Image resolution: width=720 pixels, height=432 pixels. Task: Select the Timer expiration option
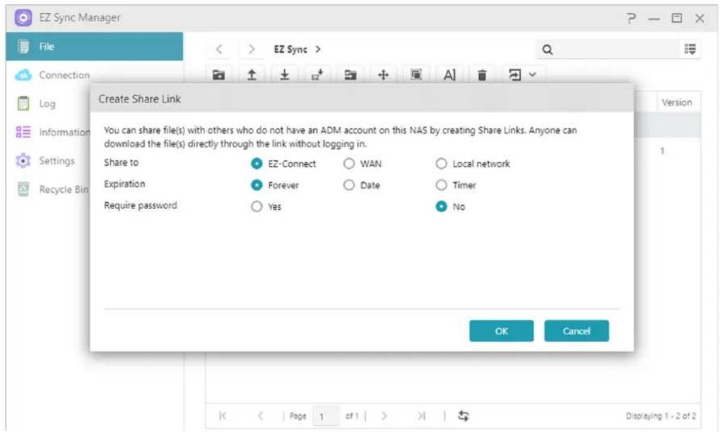[x=441, y=186]
